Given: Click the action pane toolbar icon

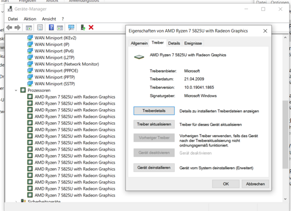Looking at the screenshot, I should (60, 28).
